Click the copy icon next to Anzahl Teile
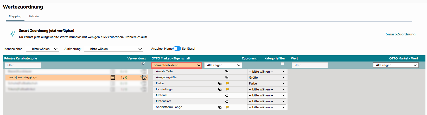 pos(227,72)
